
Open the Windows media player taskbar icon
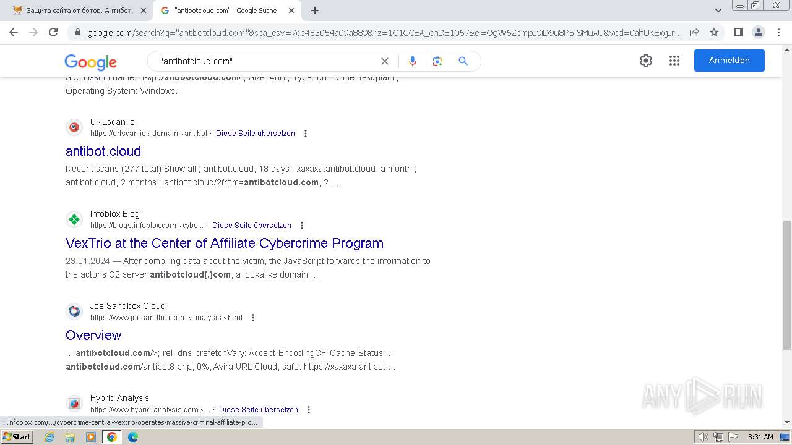pos(91,437)
